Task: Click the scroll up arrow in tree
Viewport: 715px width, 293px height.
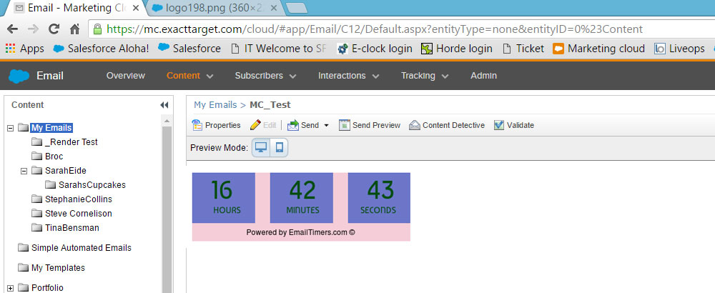Action: pos(167,121)
